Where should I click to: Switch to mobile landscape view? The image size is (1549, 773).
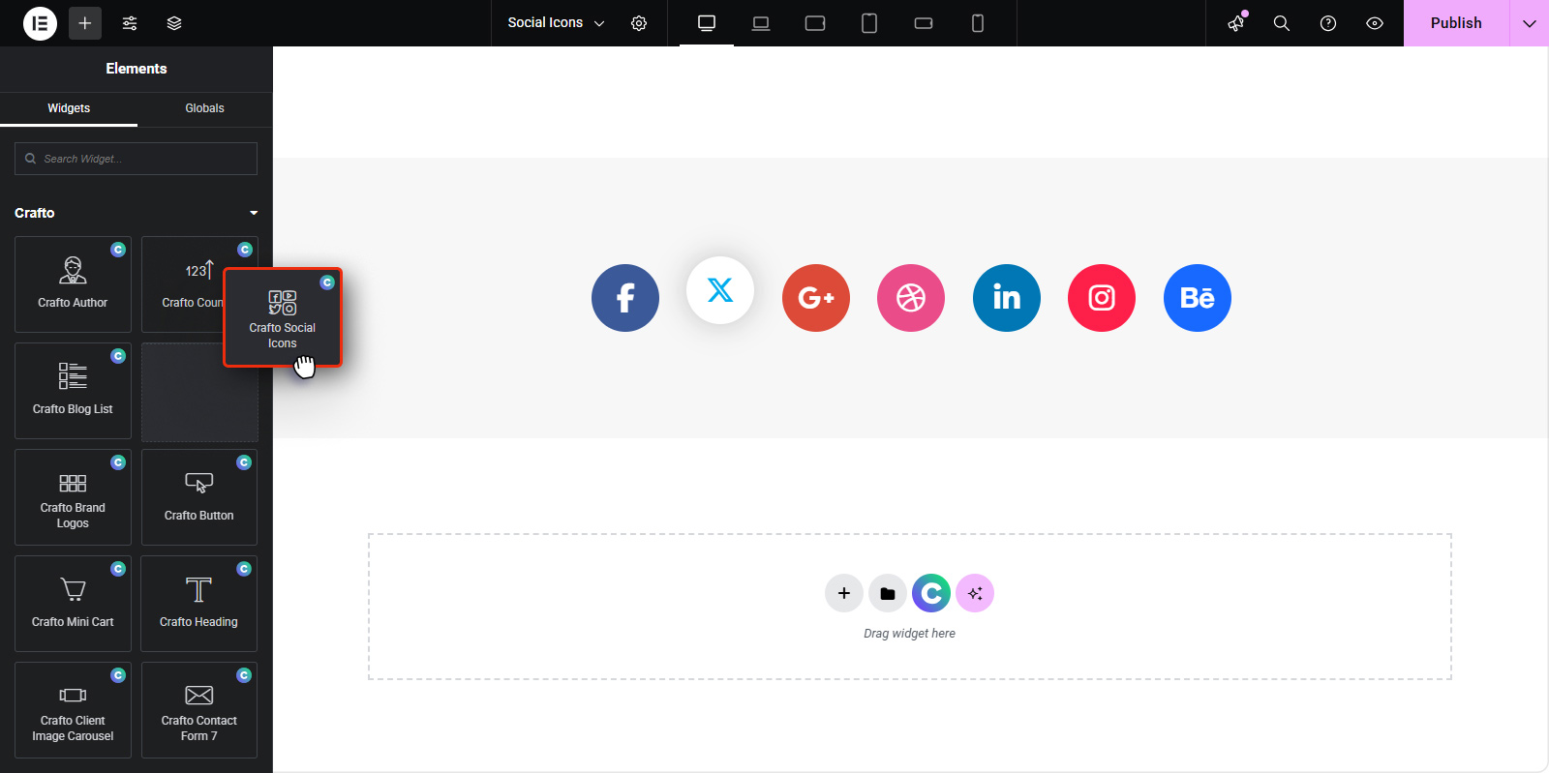924,23
